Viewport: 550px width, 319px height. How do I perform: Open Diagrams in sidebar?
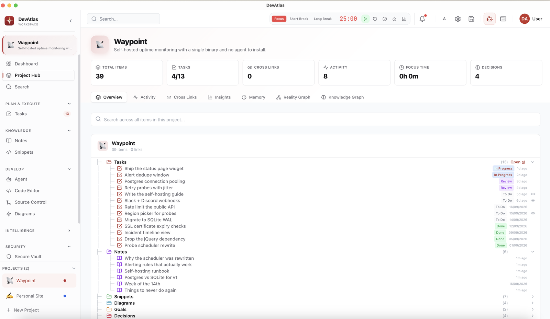point(38,214)
